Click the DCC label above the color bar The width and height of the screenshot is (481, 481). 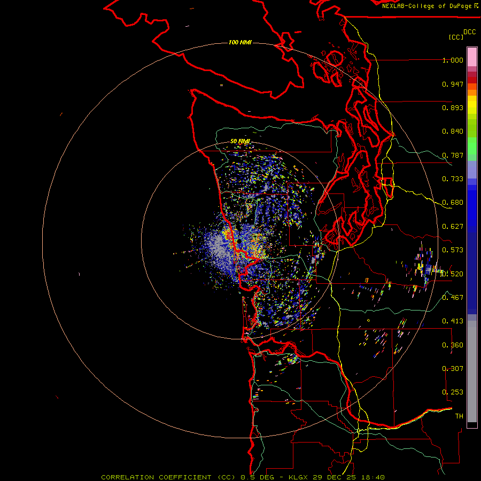click(x=469, y=32)
